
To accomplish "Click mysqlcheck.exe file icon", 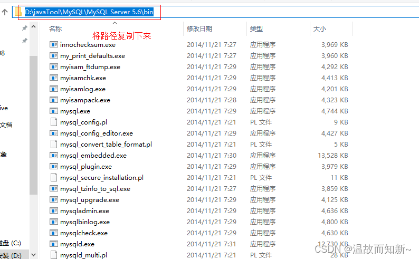I will [54, 233].
